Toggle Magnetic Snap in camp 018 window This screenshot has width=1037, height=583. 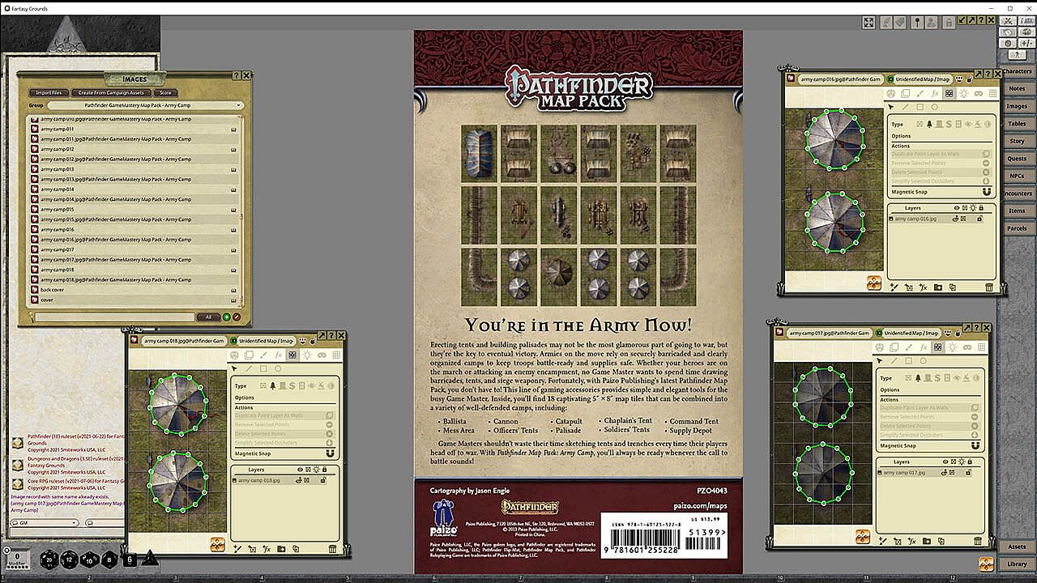[x=330, y=453]
